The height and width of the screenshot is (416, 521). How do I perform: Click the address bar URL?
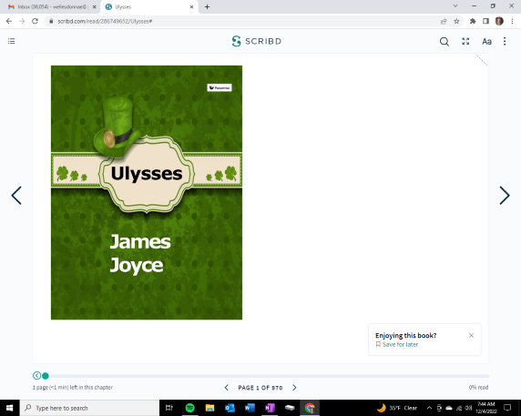[x=105, y=21]
